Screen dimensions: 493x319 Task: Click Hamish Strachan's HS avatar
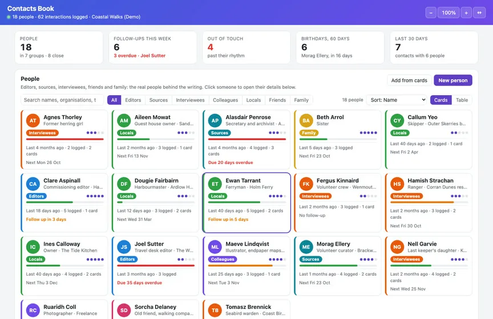coord(397,184)
